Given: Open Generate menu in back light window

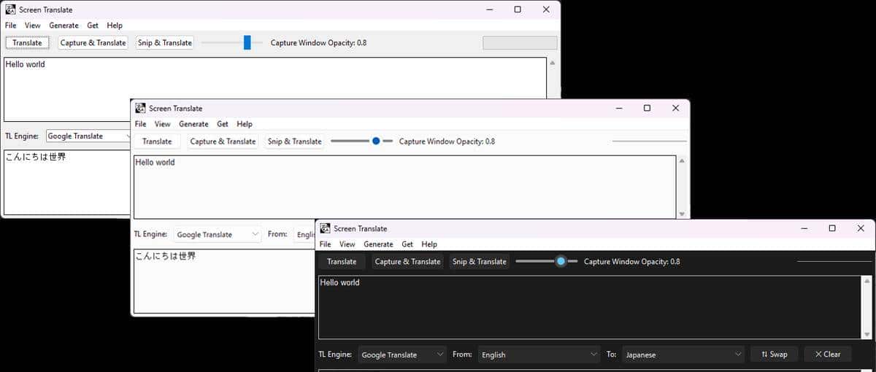Looking at the screenshot, I should 64,26.
